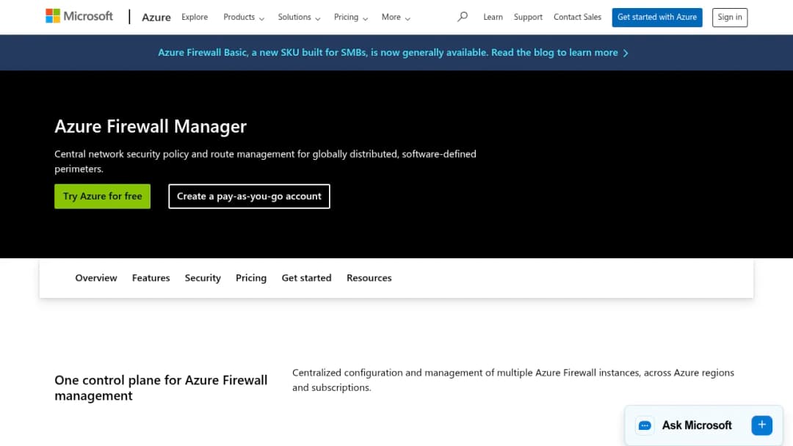Select the Resources tab
This screenshot has height=446, width=793.
click(x=369, y=278)
